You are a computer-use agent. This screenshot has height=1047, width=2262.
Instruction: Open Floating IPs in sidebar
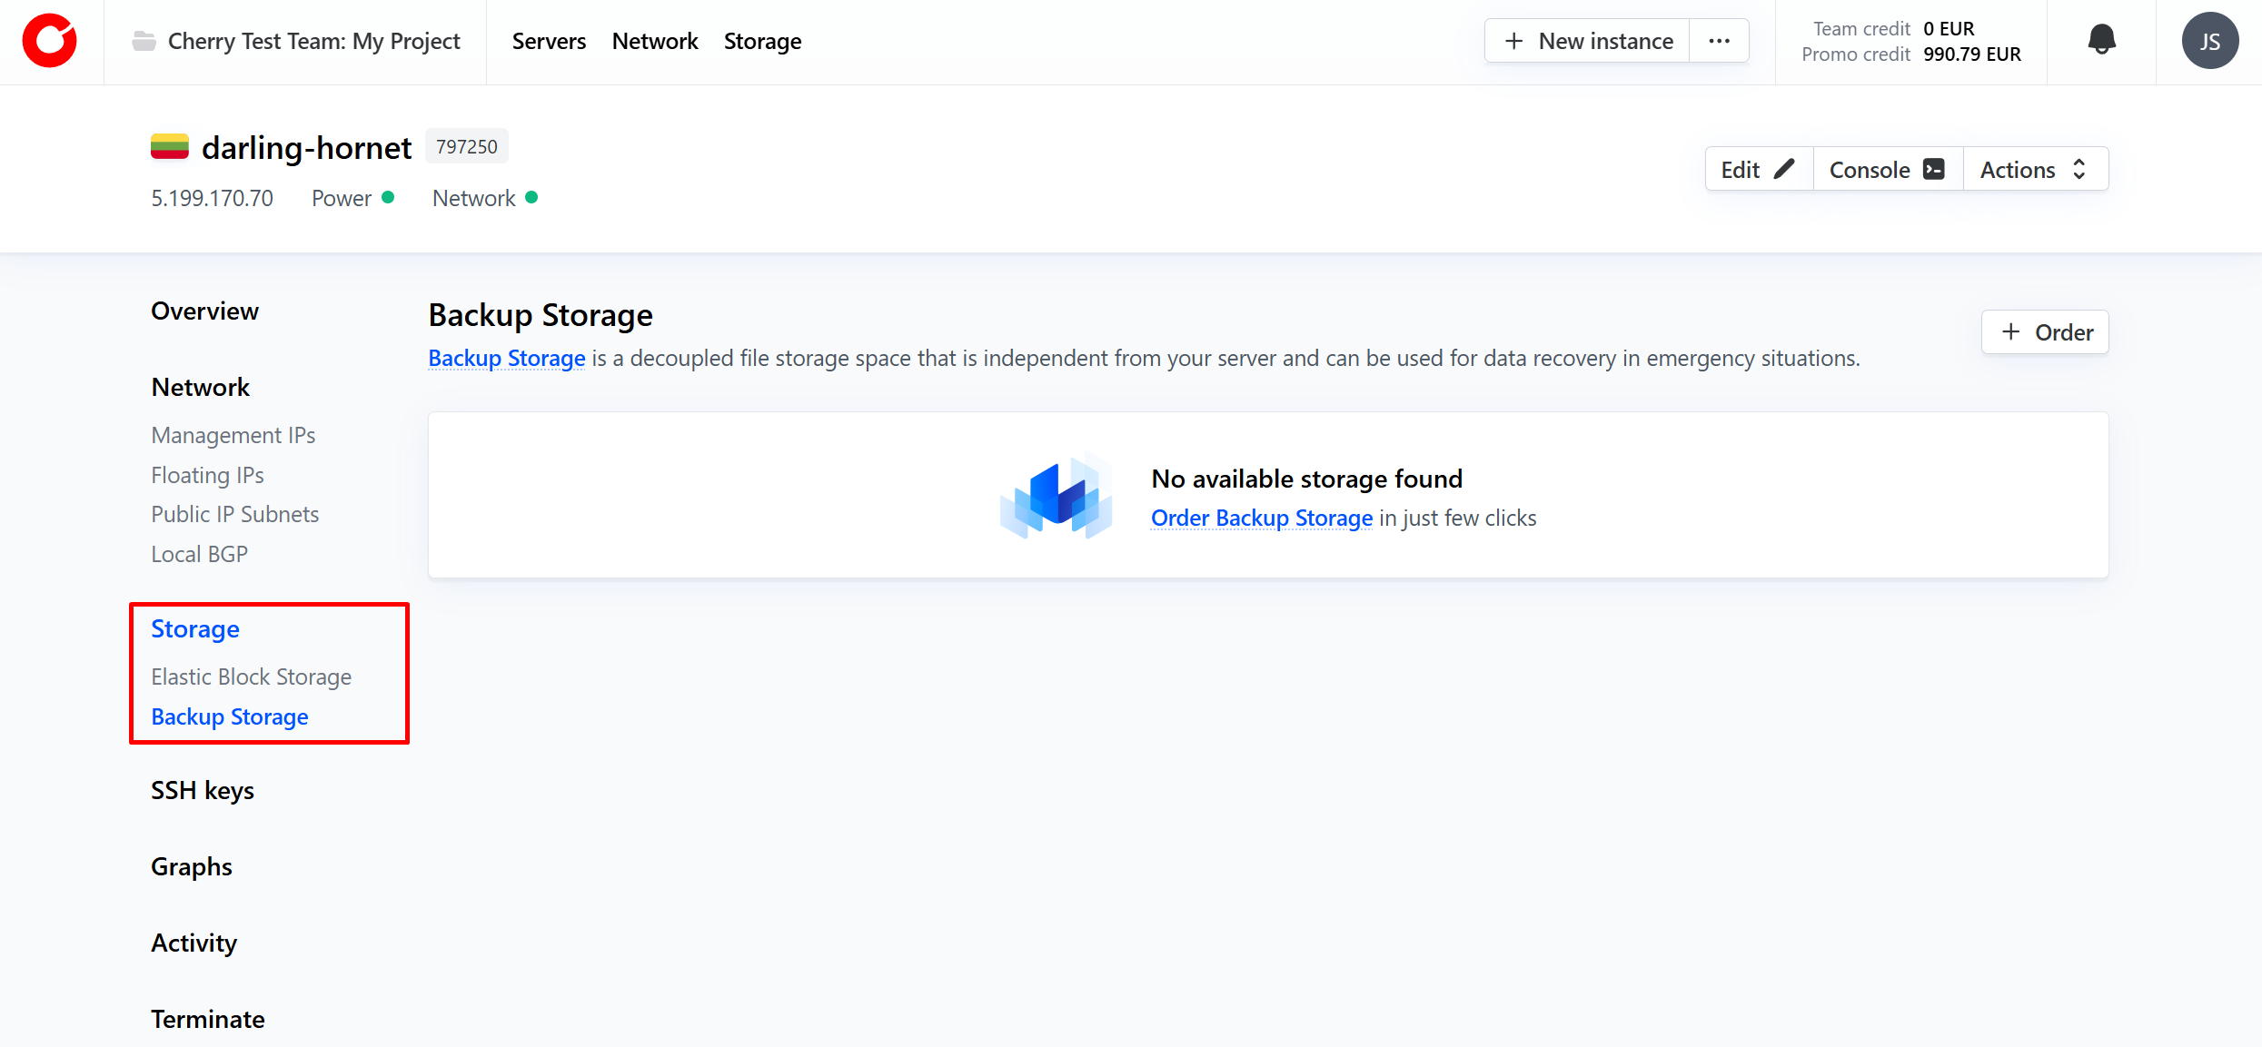point(207,475)
